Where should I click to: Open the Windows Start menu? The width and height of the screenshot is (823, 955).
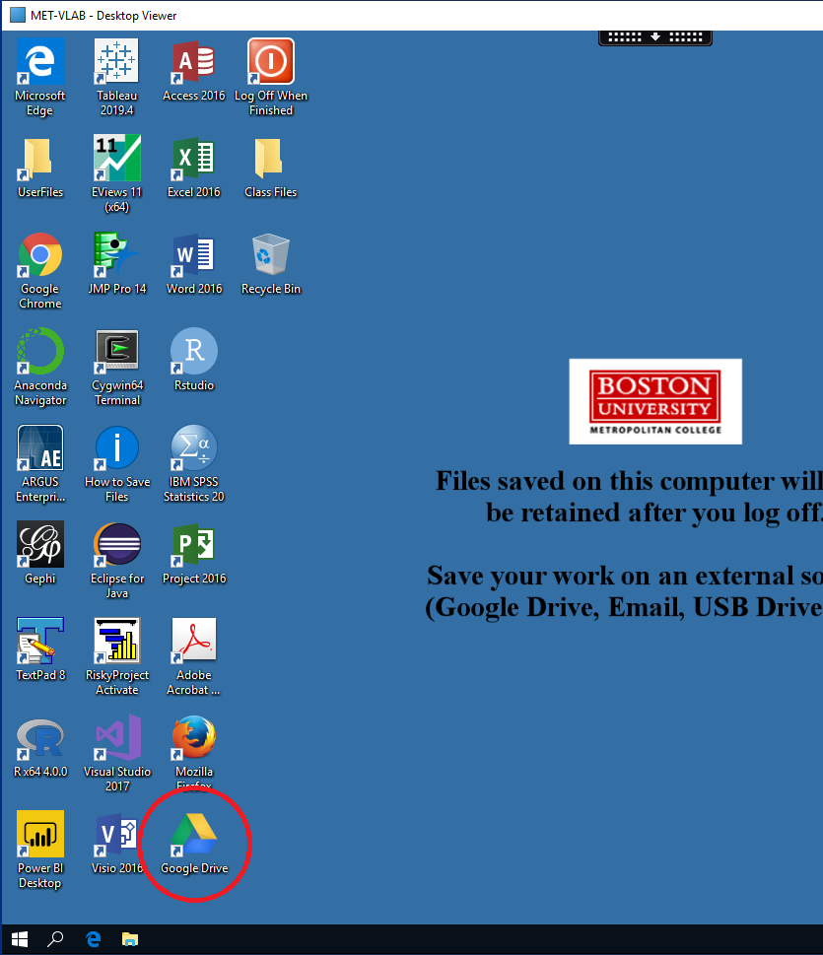pos(20,939)
